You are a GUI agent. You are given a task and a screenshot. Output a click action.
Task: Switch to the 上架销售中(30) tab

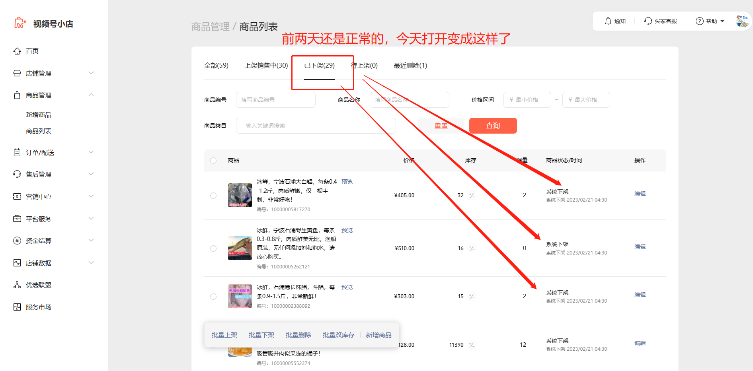(266, 66)
